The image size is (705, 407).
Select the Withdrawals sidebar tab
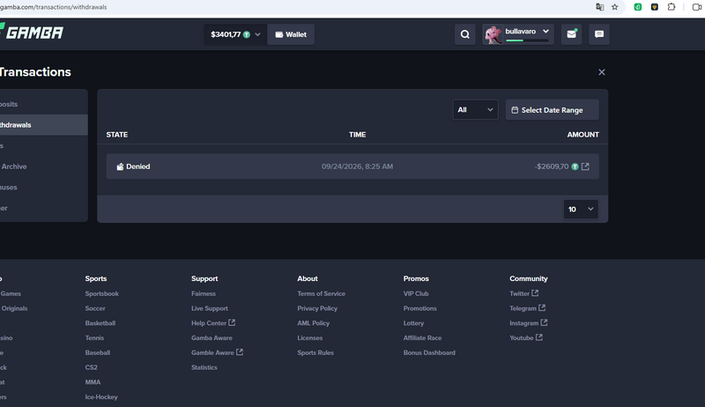(x=43, y=125)
